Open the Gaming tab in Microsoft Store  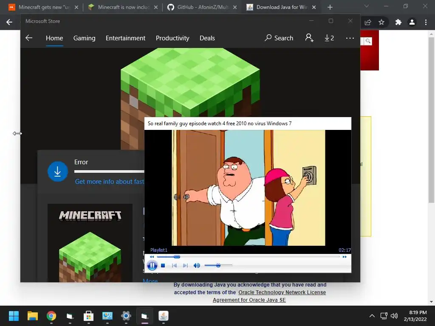point(85,38)
